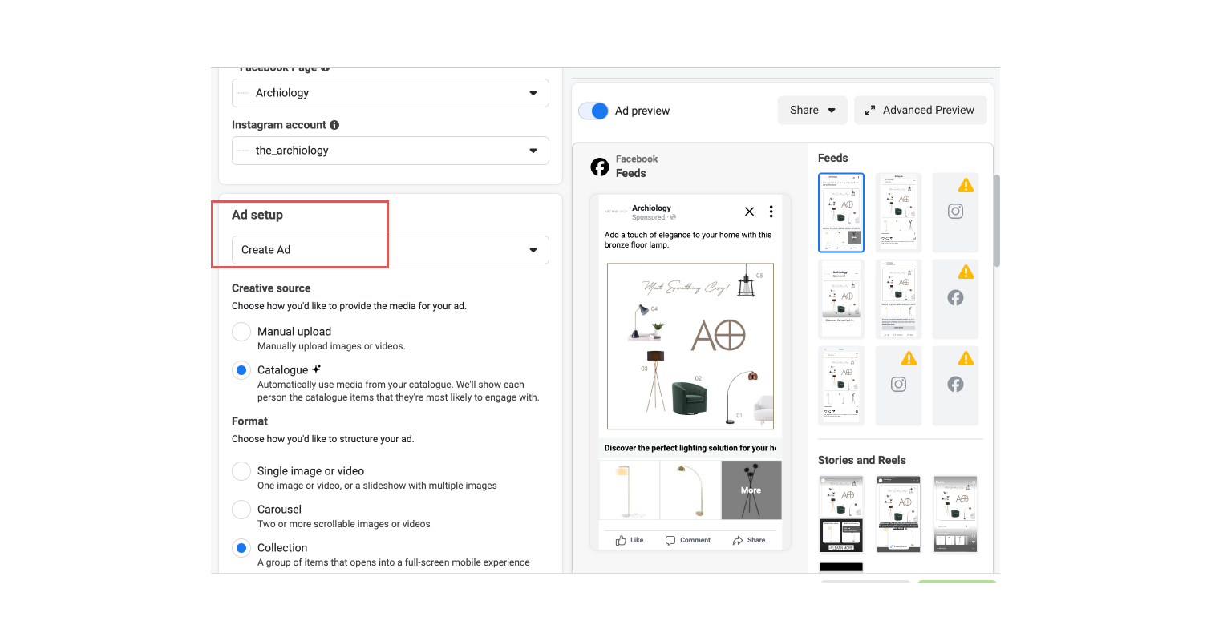This screenshot has width=1219, height=641.
Task: Choose the Carousel format option
Action: tap(241, 509)
